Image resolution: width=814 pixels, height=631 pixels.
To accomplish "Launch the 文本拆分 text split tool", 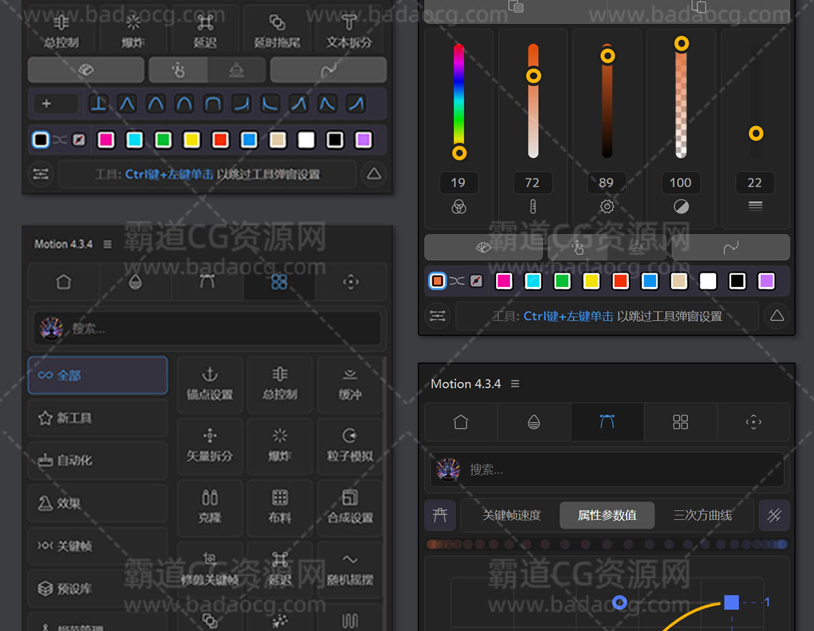I will click(x=349, y=31).
